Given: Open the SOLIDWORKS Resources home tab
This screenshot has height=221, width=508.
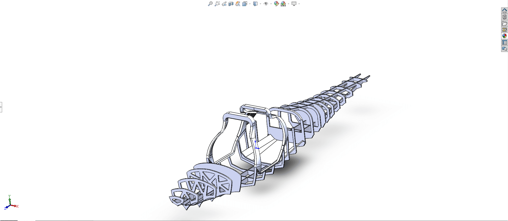Looking at the screenshot, I should 505,11.
